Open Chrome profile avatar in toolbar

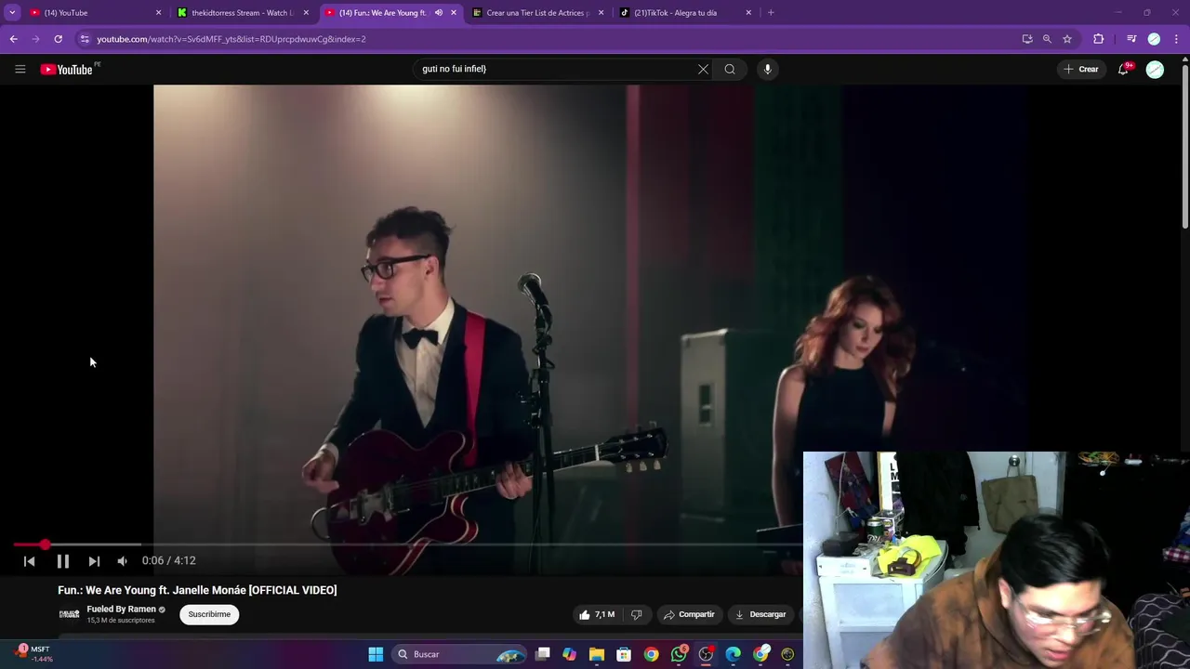[x=1154, y=39]
